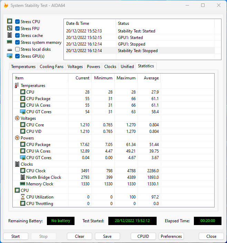Image resolution: width=227 pixels, height=243 pixels.
Task: Open Preferences
Action: point(171,236)
